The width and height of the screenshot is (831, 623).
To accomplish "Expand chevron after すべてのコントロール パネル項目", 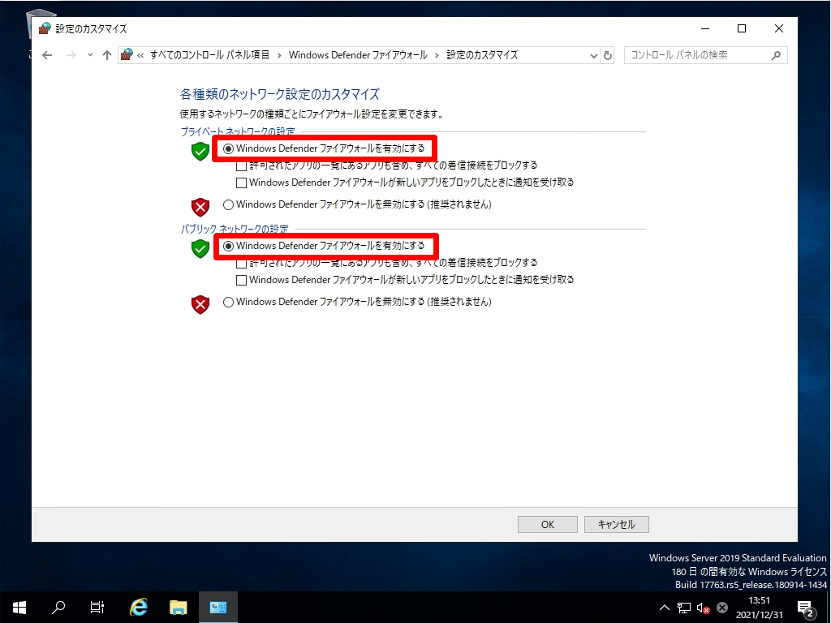I will [279, 55].
